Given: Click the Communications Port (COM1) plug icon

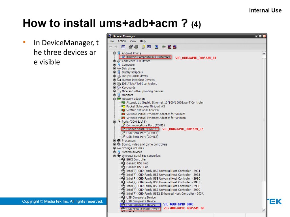Looking at the screenshot, I should [123, 125].
